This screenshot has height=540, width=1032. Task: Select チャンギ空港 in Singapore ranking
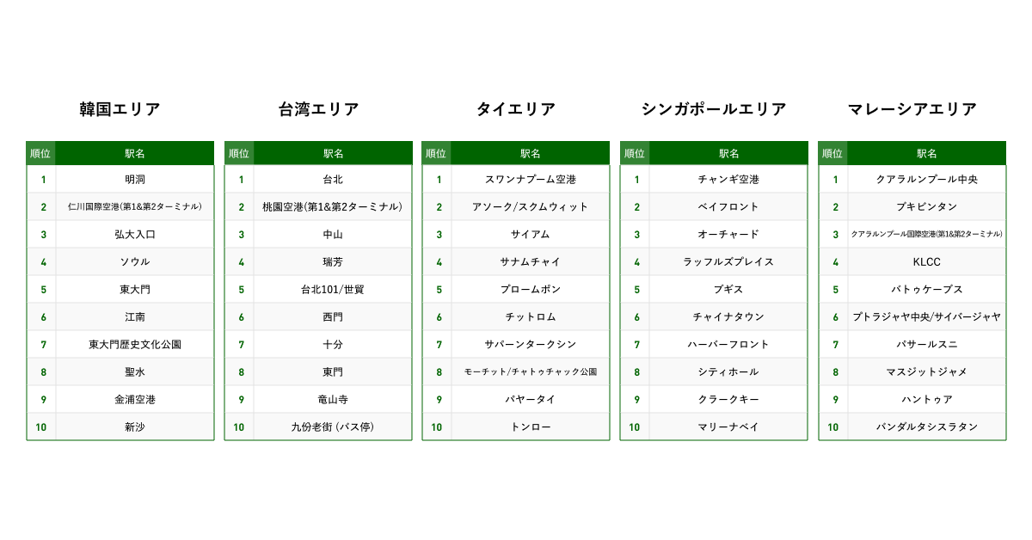click(x=728, y=180)
